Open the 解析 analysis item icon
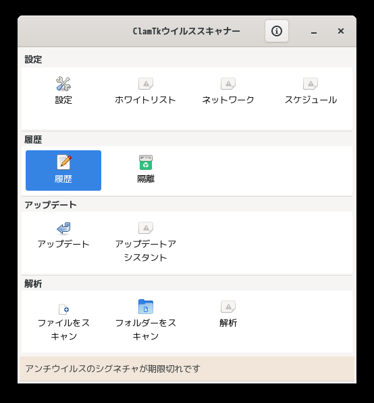This screenshot has height=403, width=374. [228, 307]
